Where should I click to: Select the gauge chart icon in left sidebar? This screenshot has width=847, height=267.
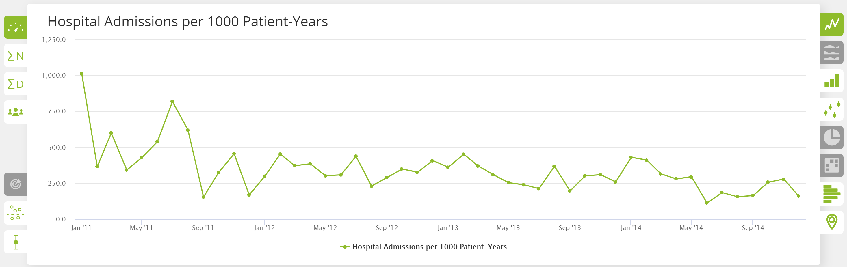(x=15, y=27)
